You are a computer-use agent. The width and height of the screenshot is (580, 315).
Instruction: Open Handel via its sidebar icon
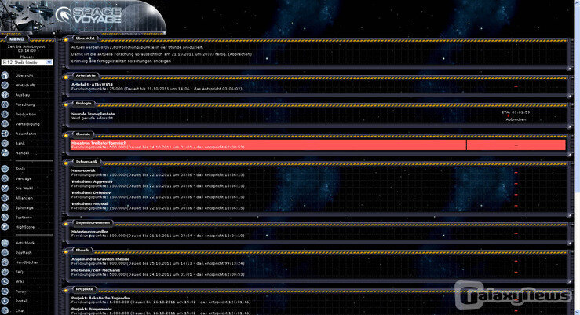(5, 153)
